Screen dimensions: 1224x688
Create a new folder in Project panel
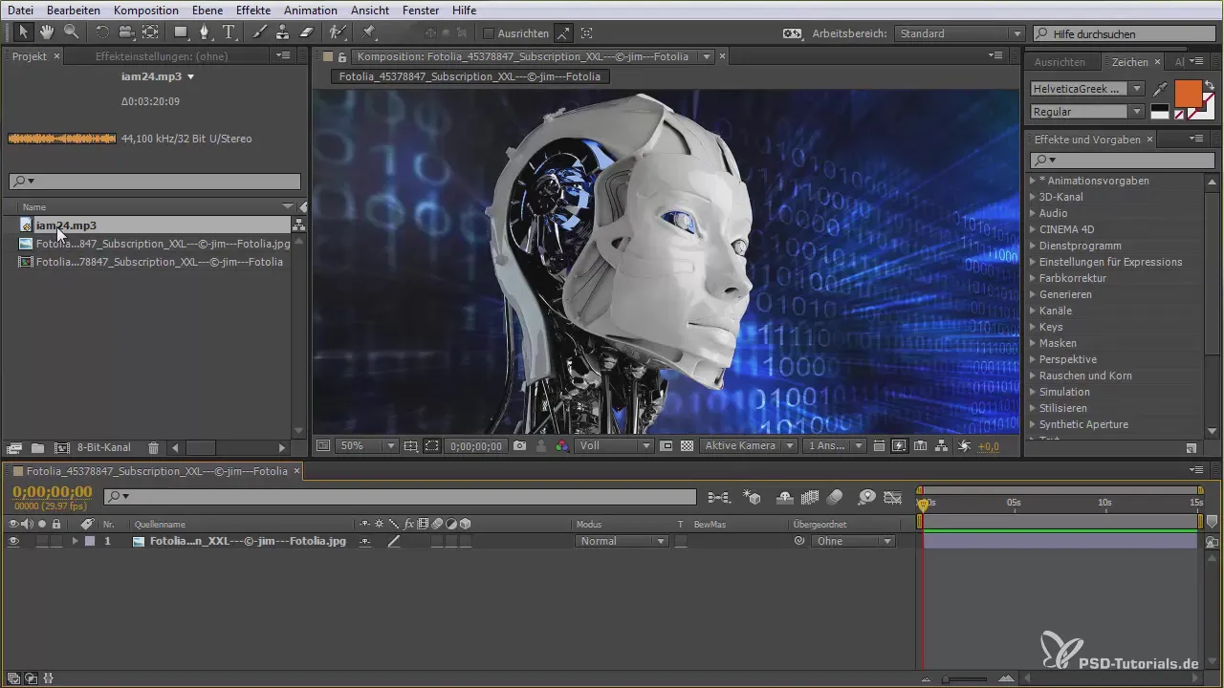coord(37,447)
